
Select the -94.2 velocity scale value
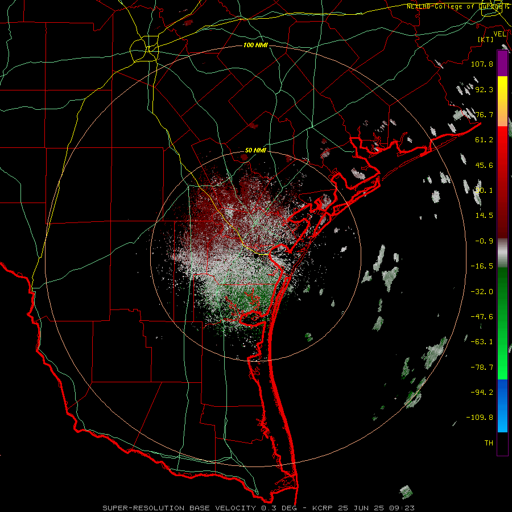click(x=482, y=393)
